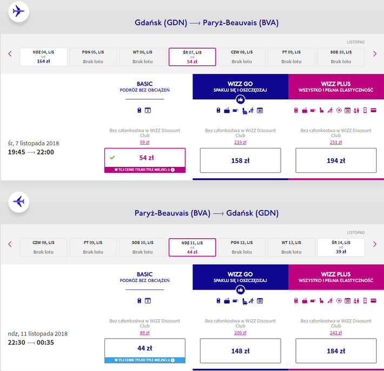Open the 99 zł non-member price link

[145, 143]
